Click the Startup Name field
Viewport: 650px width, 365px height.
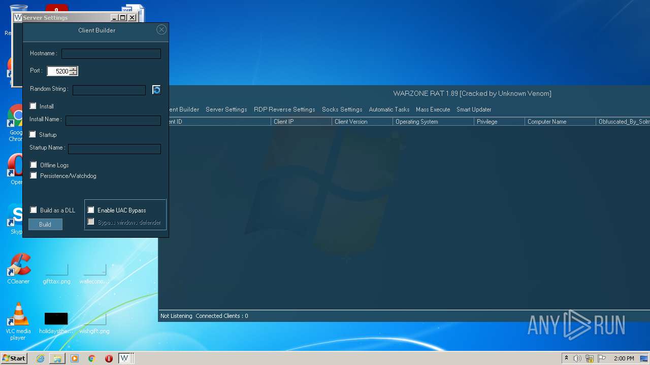click(114, 149)
